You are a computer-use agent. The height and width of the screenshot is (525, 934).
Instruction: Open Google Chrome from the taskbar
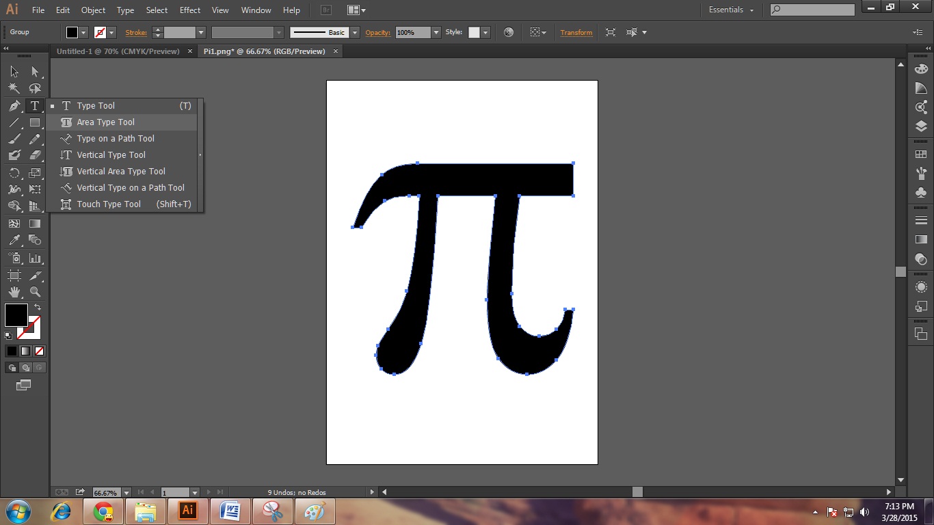(x=103, y=511)
